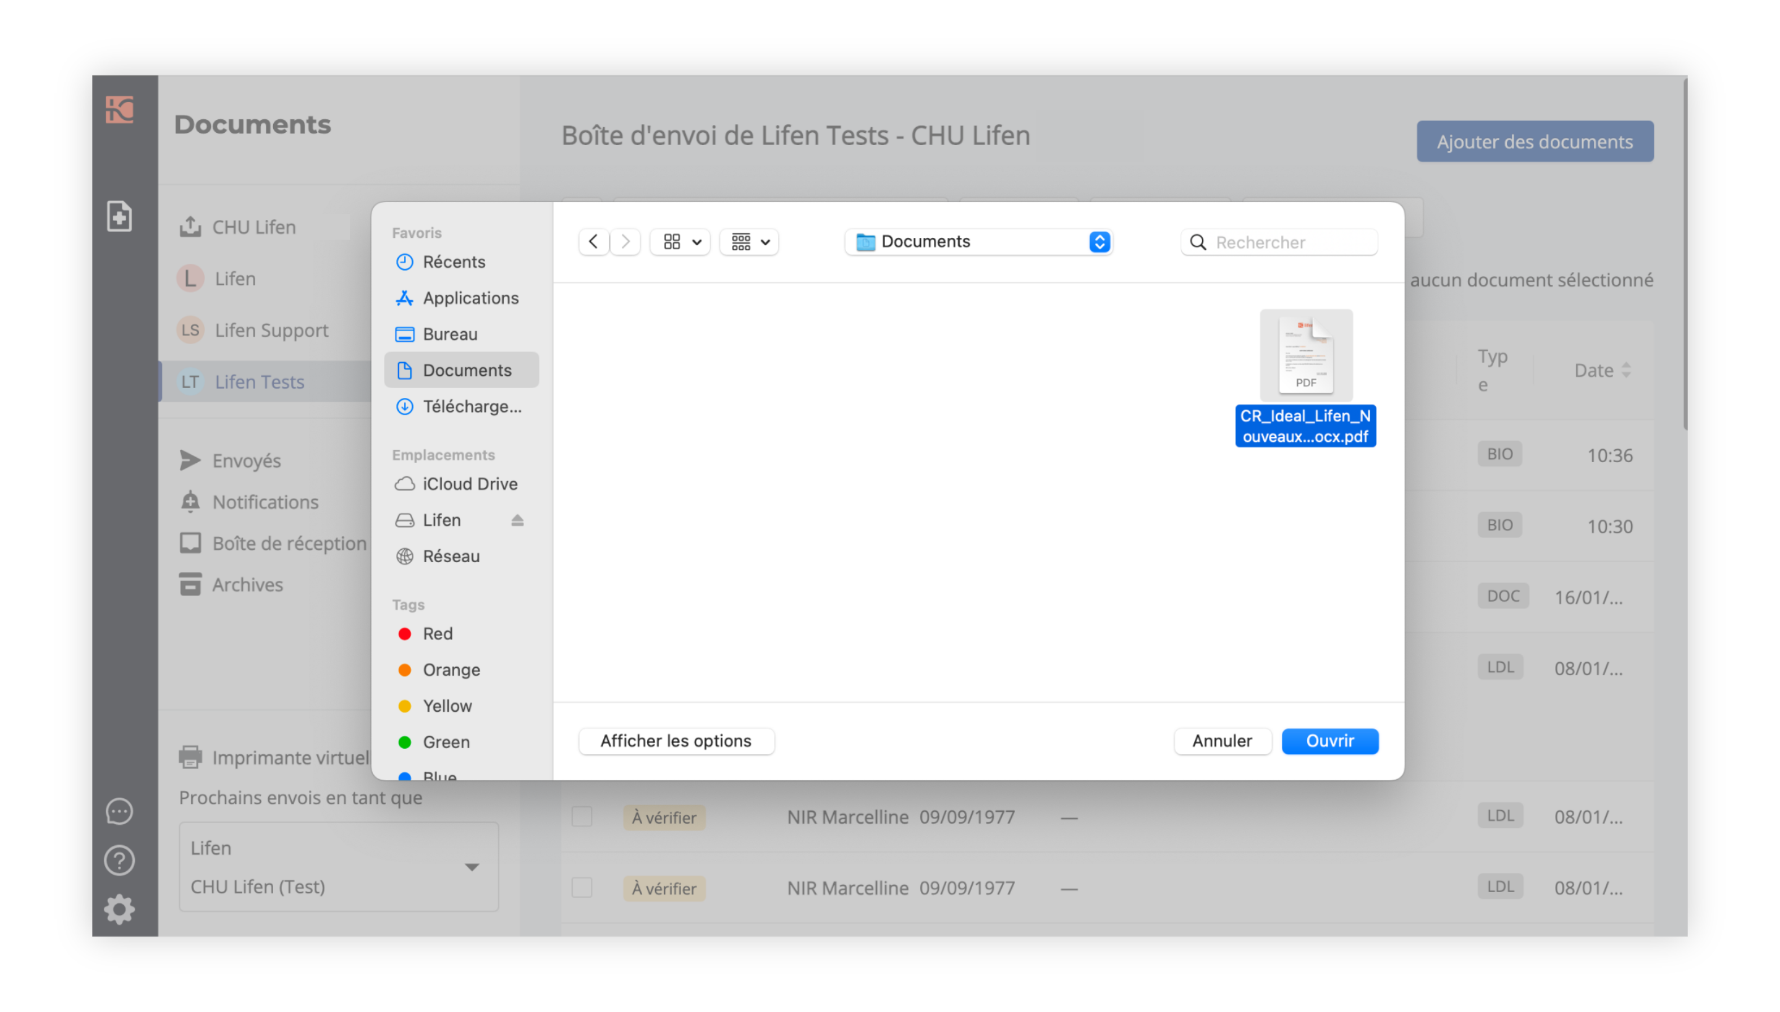The height and width of the screenshot is (1012, 1780).
Task: Open Imprimante virtuelle in sidebar
Action: tap(290, 757)
